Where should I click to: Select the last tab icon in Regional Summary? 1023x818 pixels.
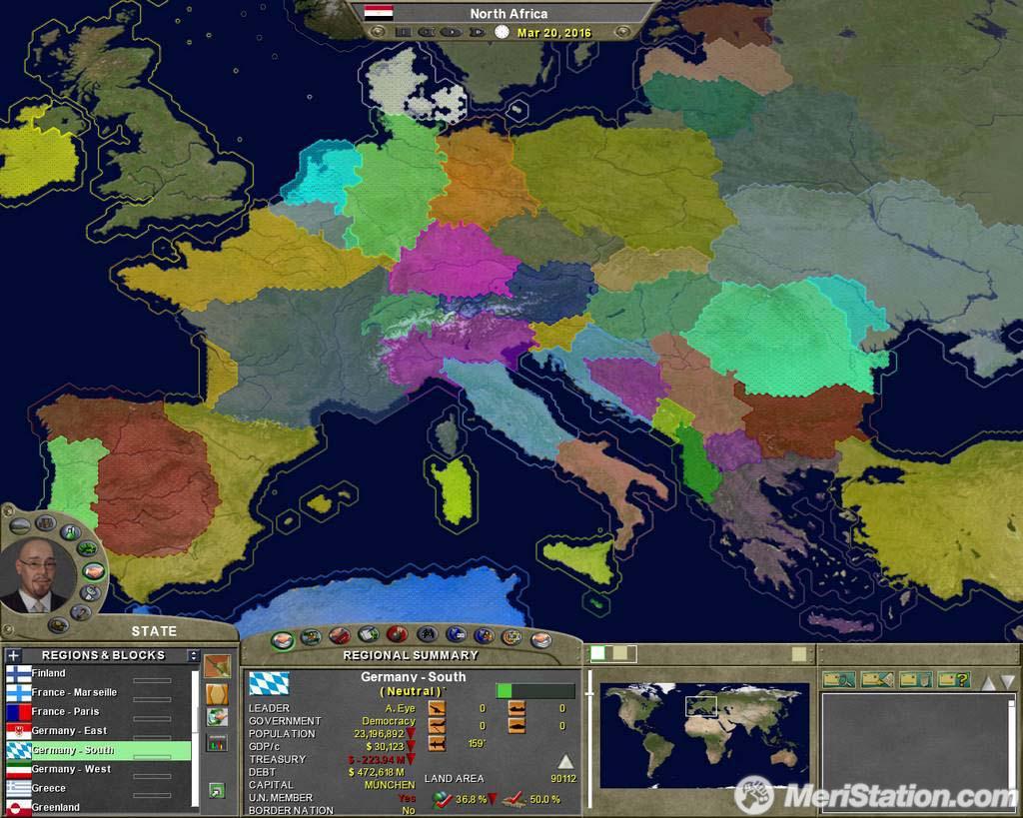[x=541, y=636]
